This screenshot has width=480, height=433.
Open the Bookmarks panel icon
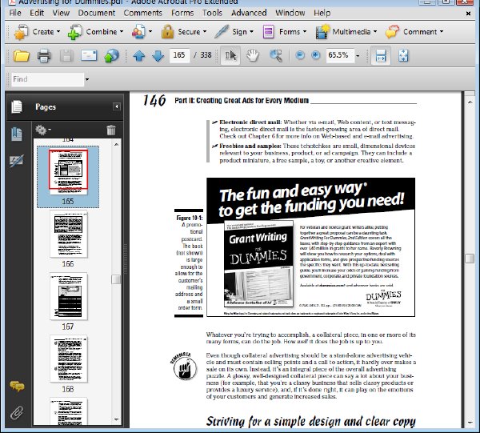[x=17, y=134]
